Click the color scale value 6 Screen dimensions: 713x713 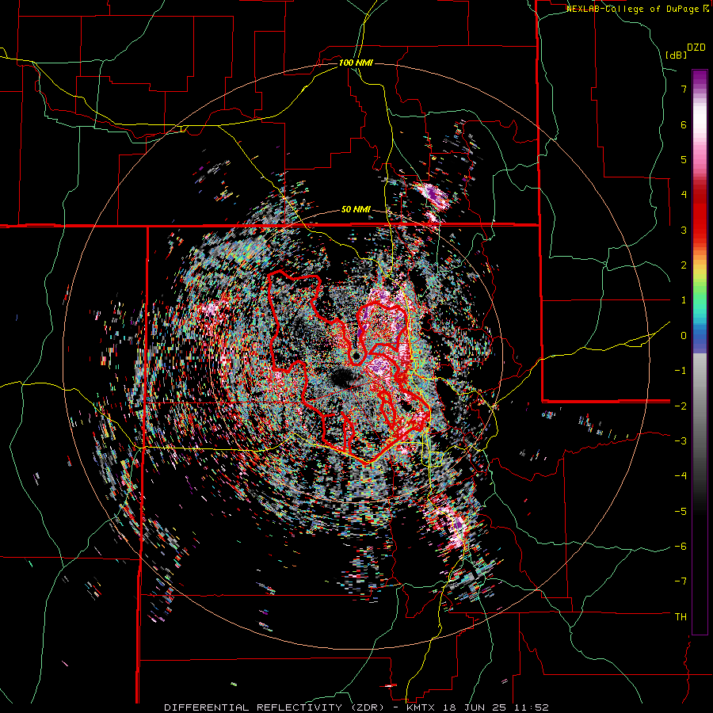684,124
